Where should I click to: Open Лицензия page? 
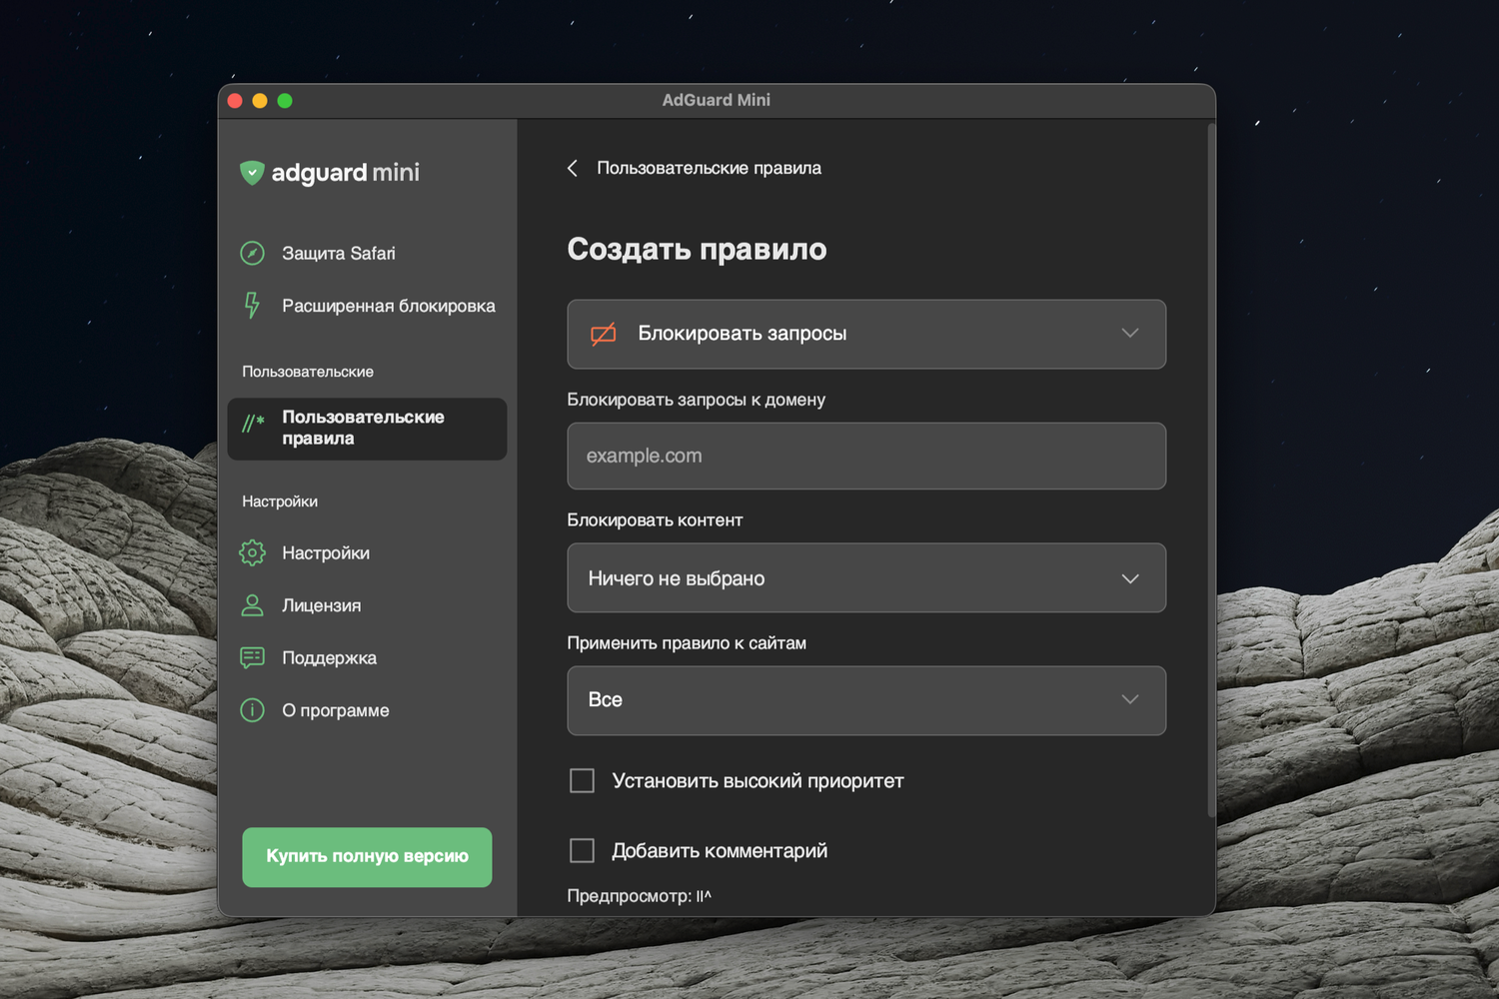point(367,605)
